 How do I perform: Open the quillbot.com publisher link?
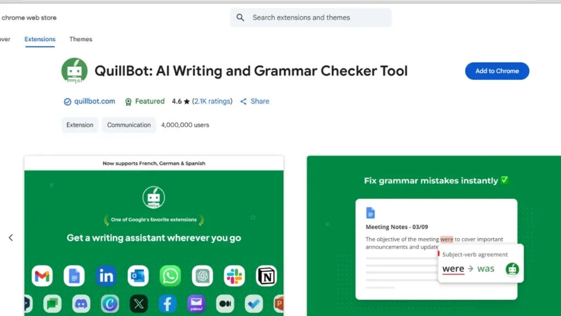tap(94, 101)
